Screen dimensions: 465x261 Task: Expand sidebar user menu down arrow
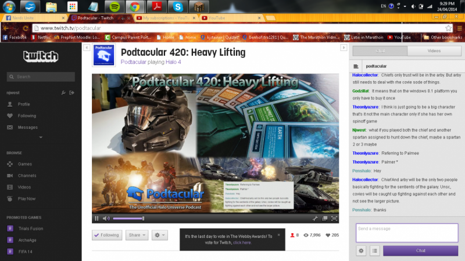[41, 137]
